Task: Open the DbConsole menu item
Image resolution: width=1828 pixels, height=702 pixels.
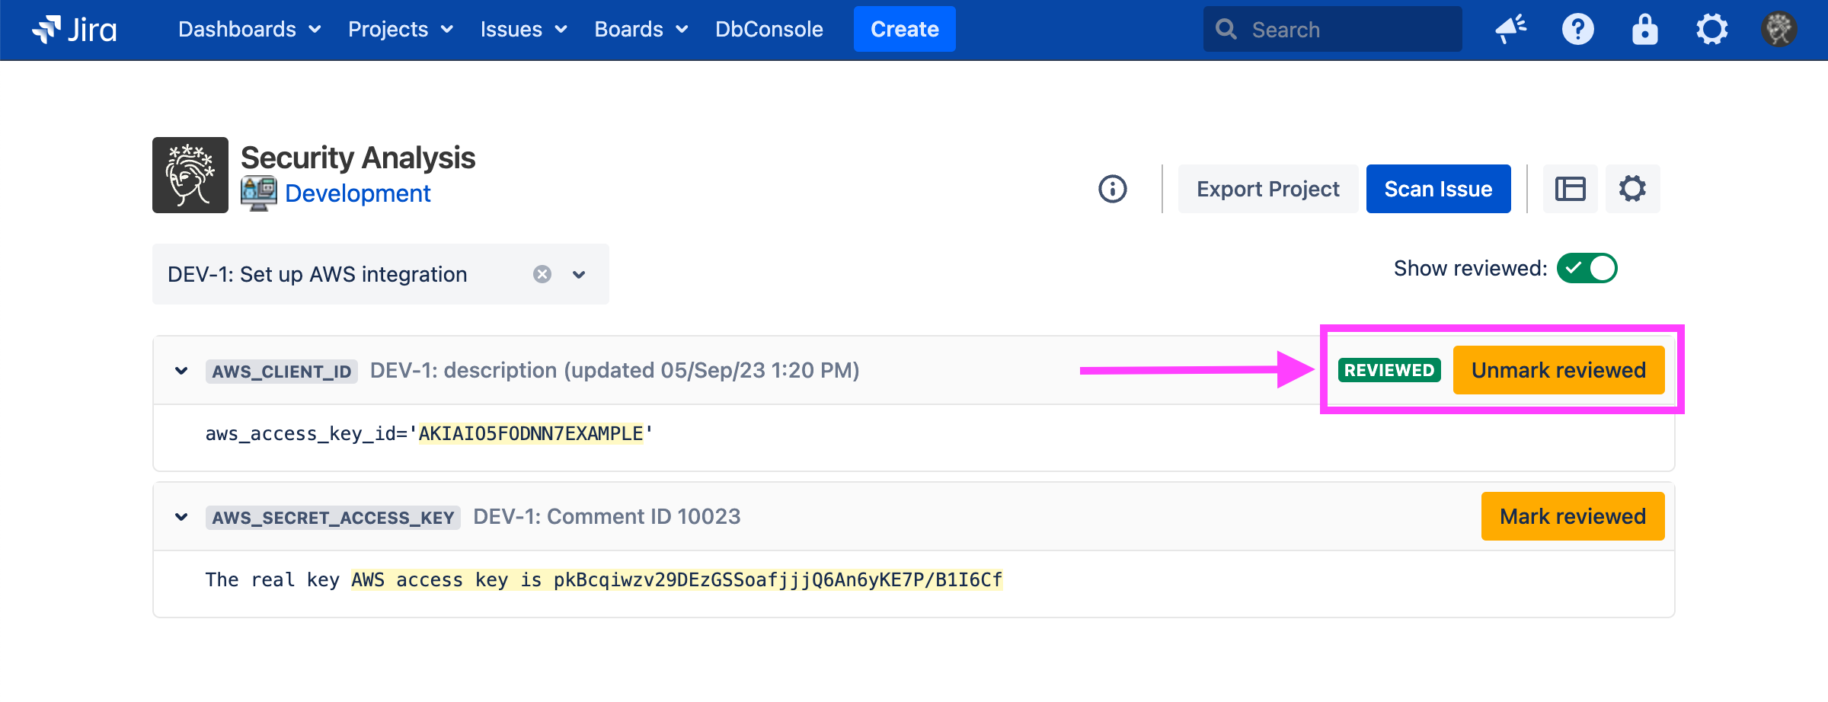Action: click(x=769, y=30)
